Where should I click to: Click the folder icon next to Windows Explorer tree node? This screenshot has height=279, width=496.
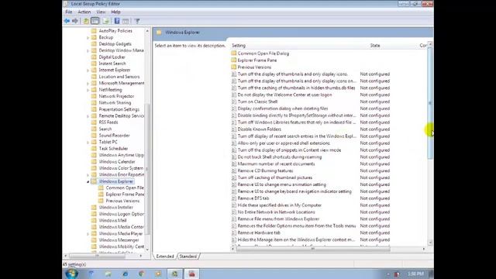click(94, 181)
